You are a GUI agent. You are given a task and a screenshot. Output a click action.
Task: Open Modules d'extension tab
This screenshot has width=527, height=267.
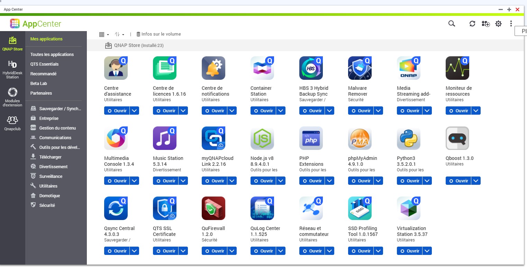(x=12, y=97)
